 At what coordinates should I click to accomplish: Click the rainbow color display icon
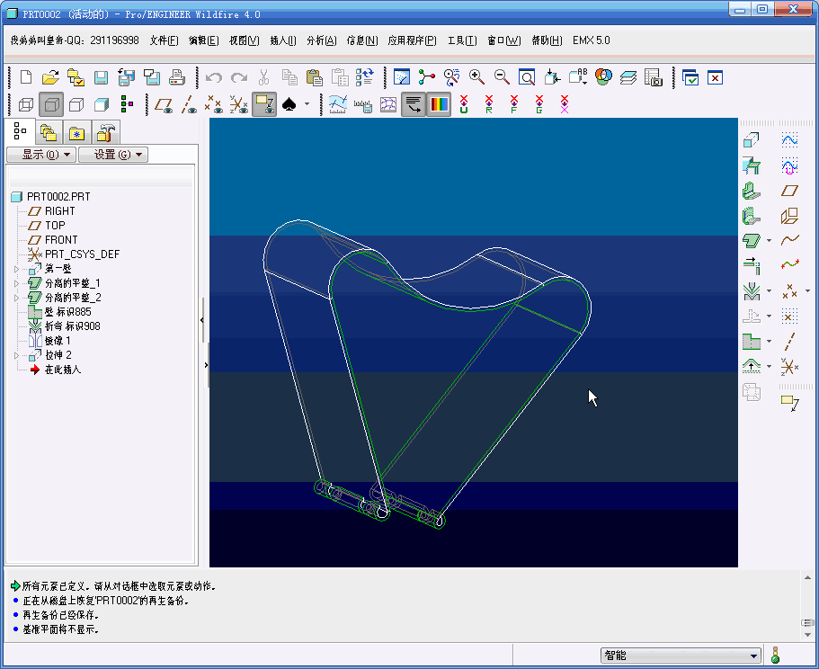coord(438,104)
